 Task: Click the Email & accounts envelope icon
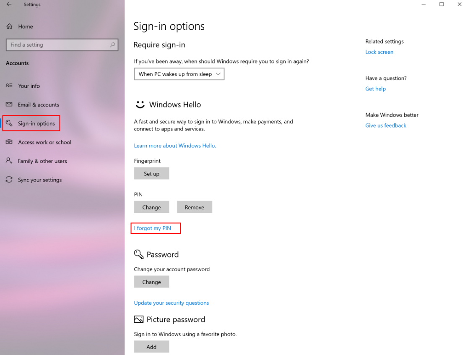point(9,104)
